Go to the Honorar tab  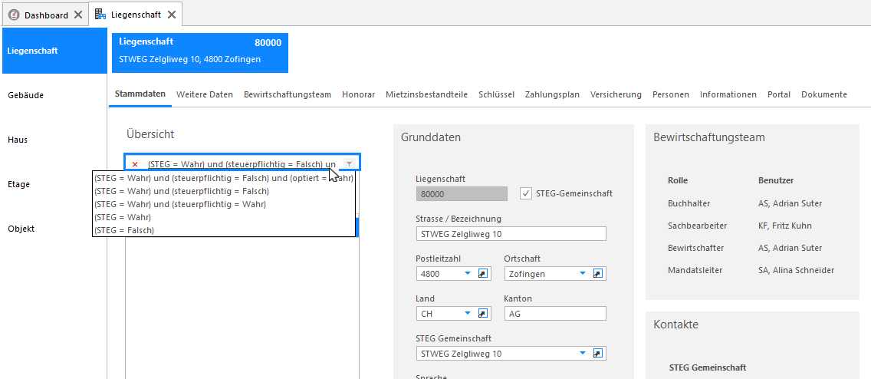(x=358, y=94)
